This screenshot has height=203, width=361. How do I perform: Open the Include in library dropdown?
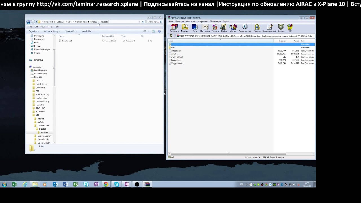tap(52, 31)
